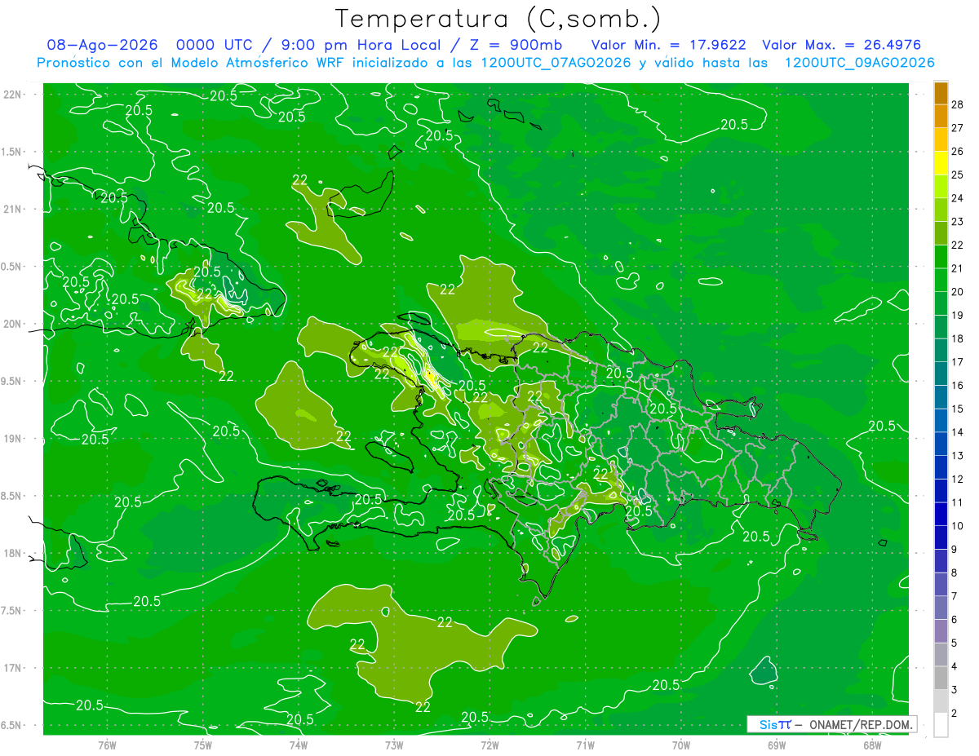Click the "1.5N" latitude axis label
979x756 pixels.
[12, 152]
